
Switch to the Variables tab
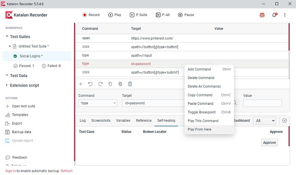coord(123,120)
